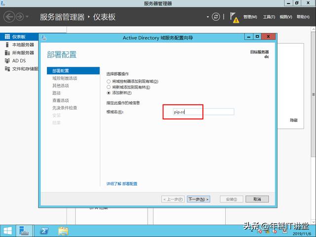Click the wizard title bar icon

click(44, 38)
